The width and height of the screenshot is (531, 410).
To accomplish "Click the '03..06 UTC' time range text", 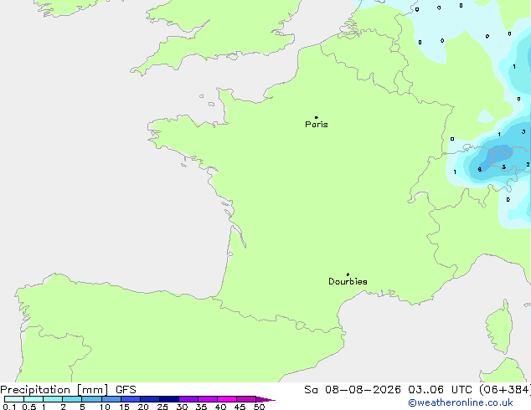I will coord(440,390).
